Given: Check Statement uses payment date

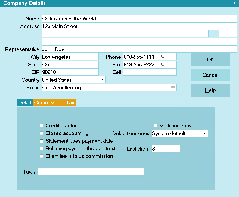Looking at the screenshot, I should (42, 141).
